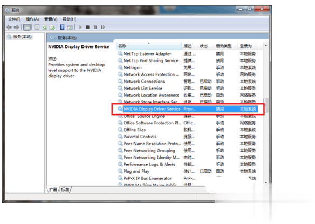Click the Start service play icon
The image size is (315, 224).
point(80,27)
